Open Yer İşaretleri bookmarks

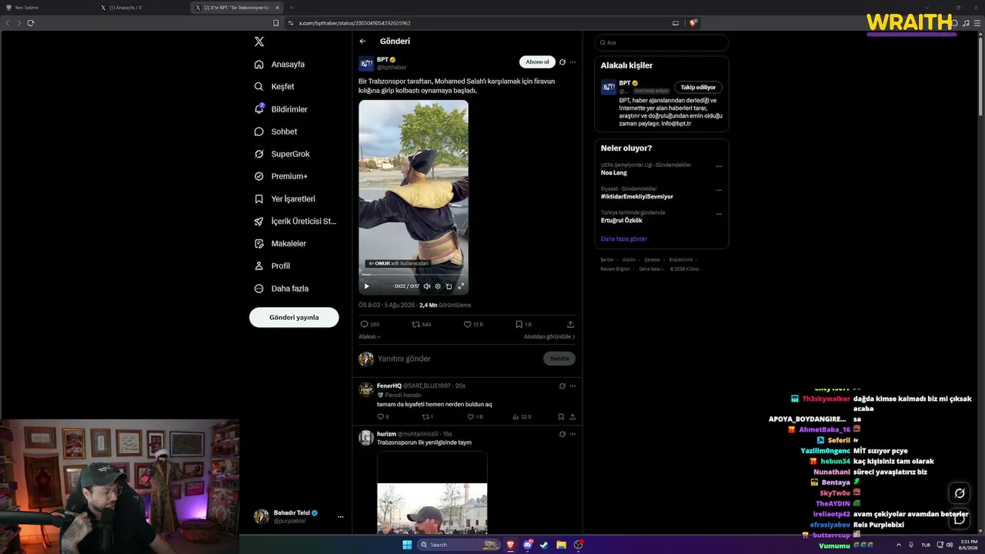(x=285, y=199)
